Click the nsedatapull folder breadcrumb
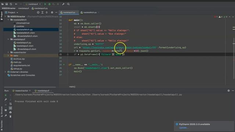 [x=23, y=8]
